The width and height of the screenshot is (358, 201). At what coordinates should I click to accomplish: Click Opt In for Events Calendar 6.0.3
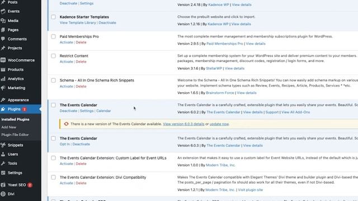click(65, 144)
